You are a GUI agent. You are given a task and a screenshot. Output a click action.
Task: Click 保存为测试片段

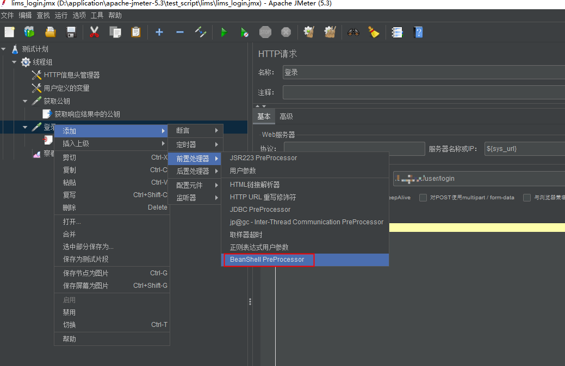[x=111, y=259]
